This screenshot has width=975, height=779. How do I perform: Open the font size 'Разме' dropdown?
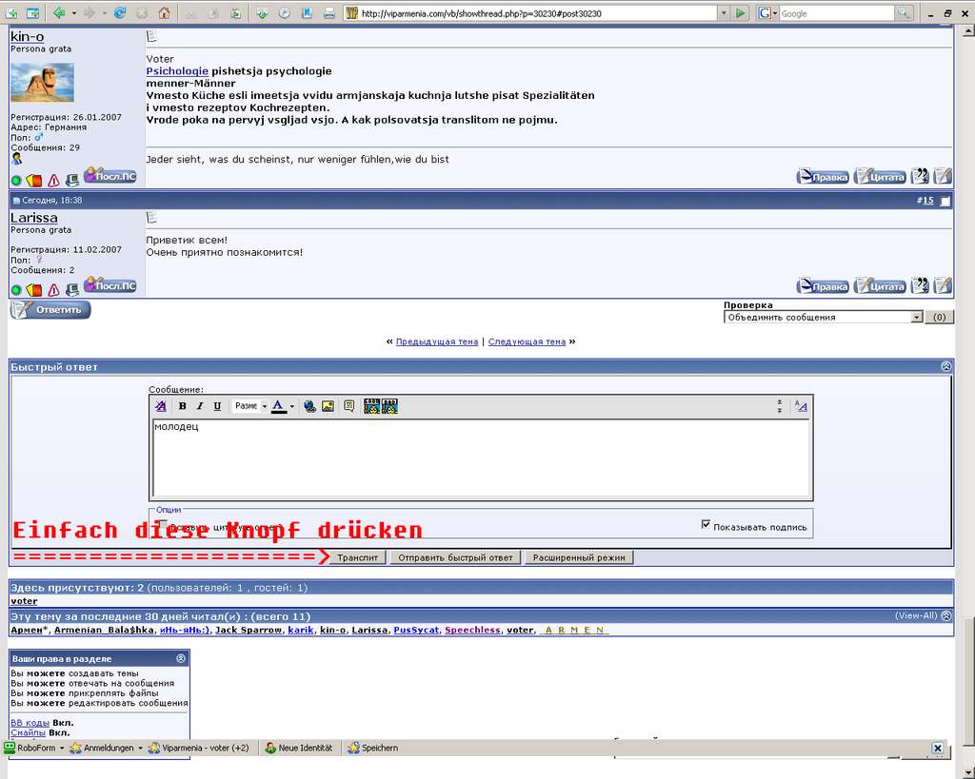coord(251,406)
